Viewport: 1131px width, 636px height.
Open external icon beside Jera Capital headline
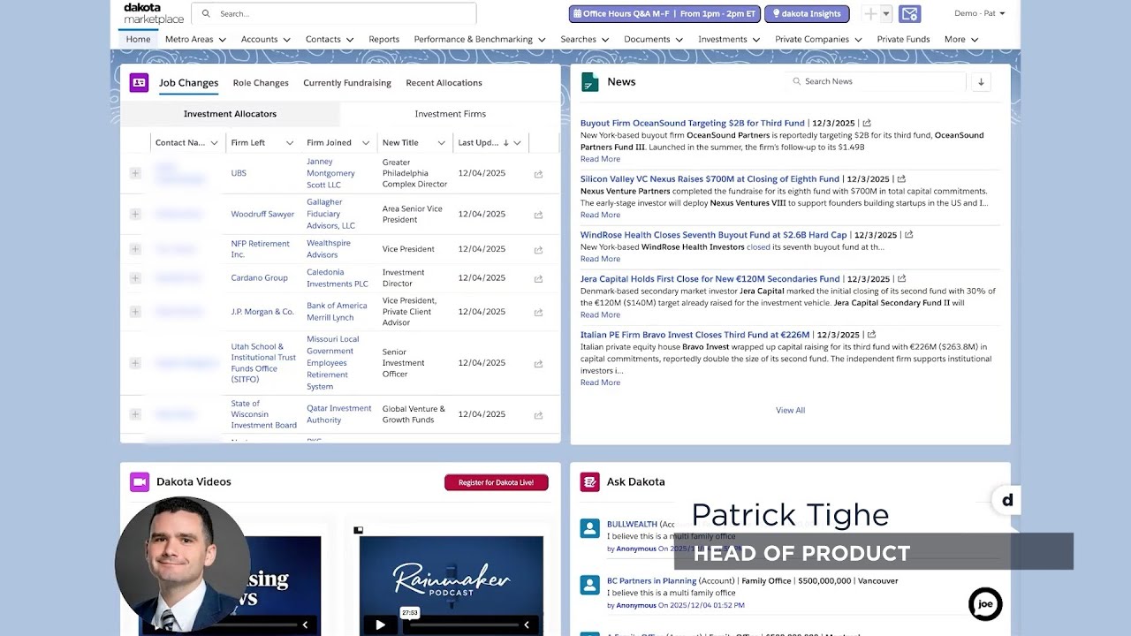(x=901, y=278)
